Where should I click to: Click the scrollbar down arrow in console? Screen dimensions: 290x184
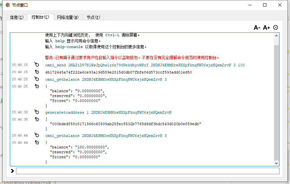pos(276,163)
